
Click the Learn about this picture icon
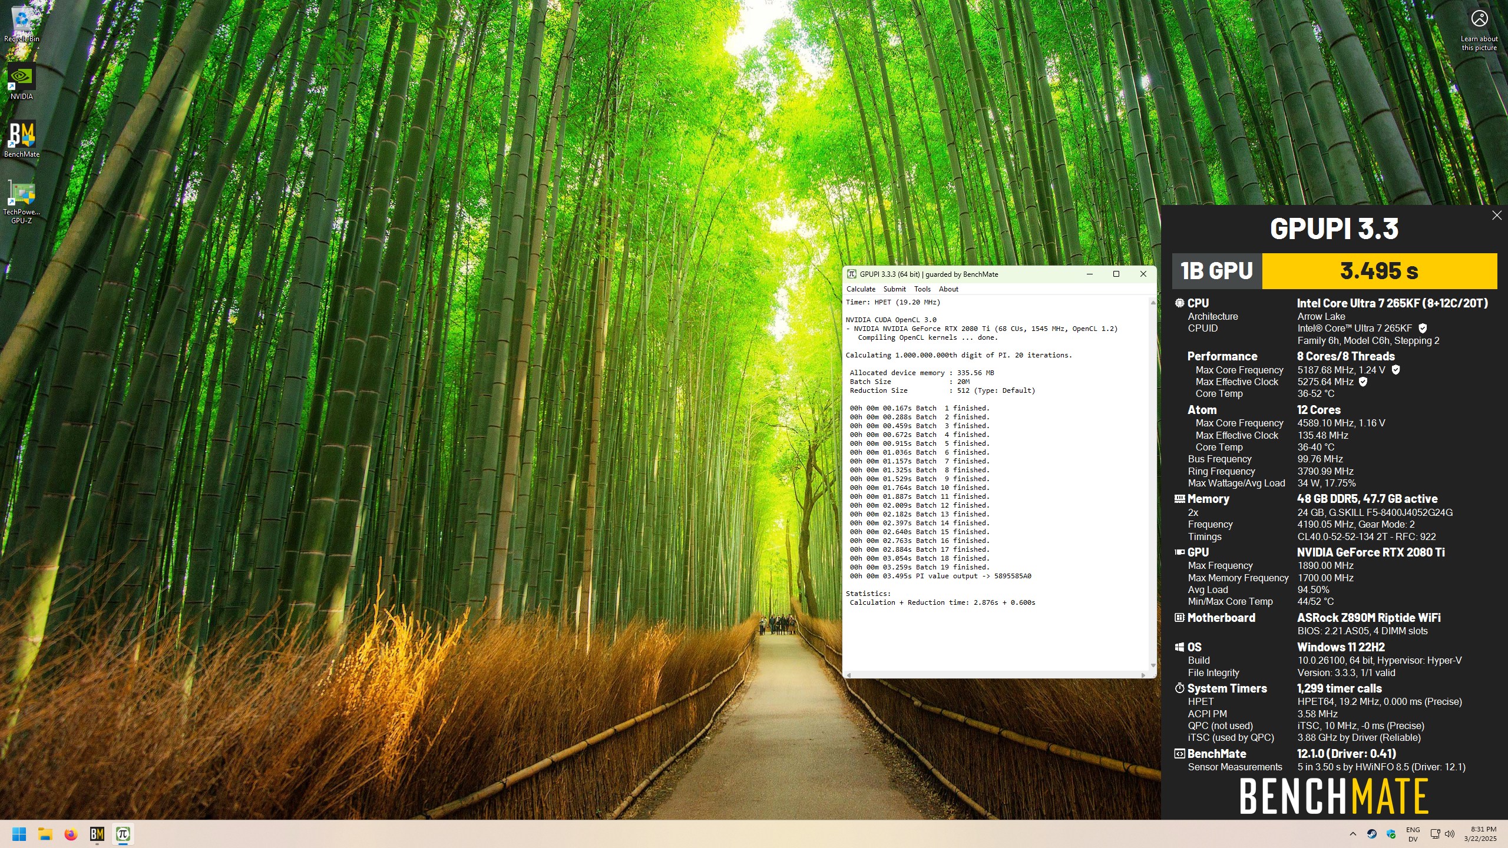(x=1479, y=19)
